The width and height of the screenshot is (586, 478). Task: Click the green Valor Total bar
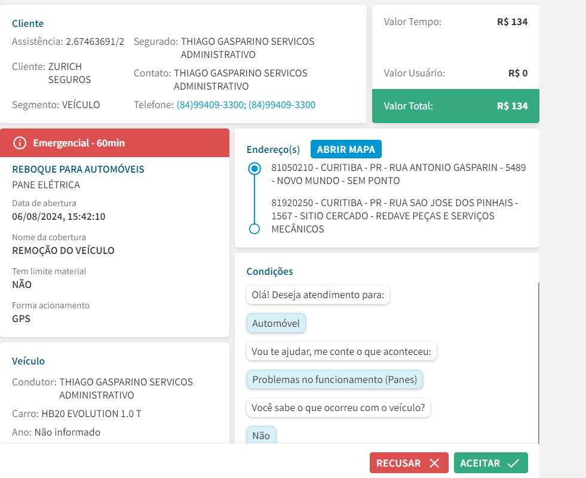[x=455, y=106]
